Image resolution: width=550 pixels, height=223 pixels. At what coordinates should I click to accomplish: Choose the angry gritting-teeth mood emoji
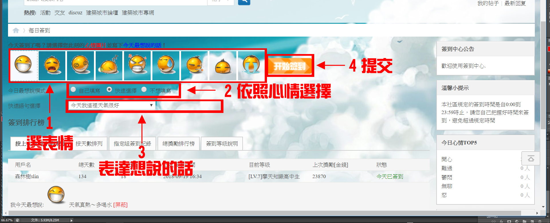tap(137, 65)
